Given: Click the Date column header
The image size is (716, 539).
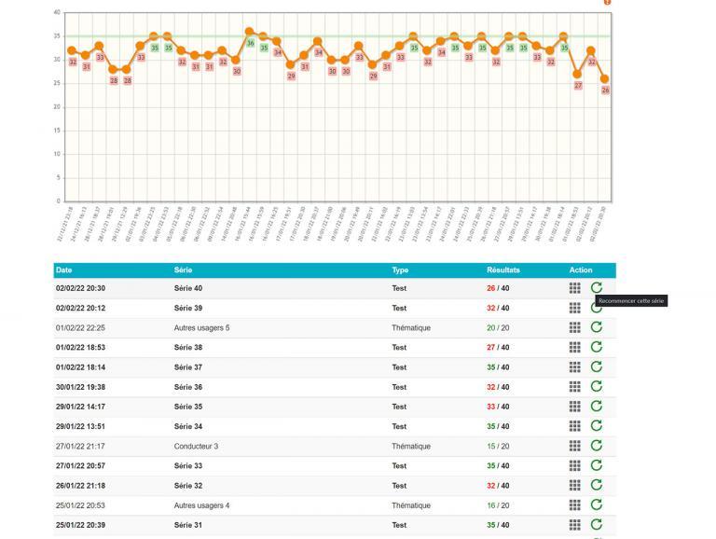Looking at the screenshot, I should tap(63, 270).
